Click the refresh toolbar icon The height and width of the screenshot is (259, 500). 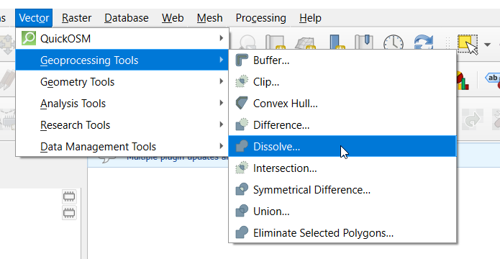424,42
